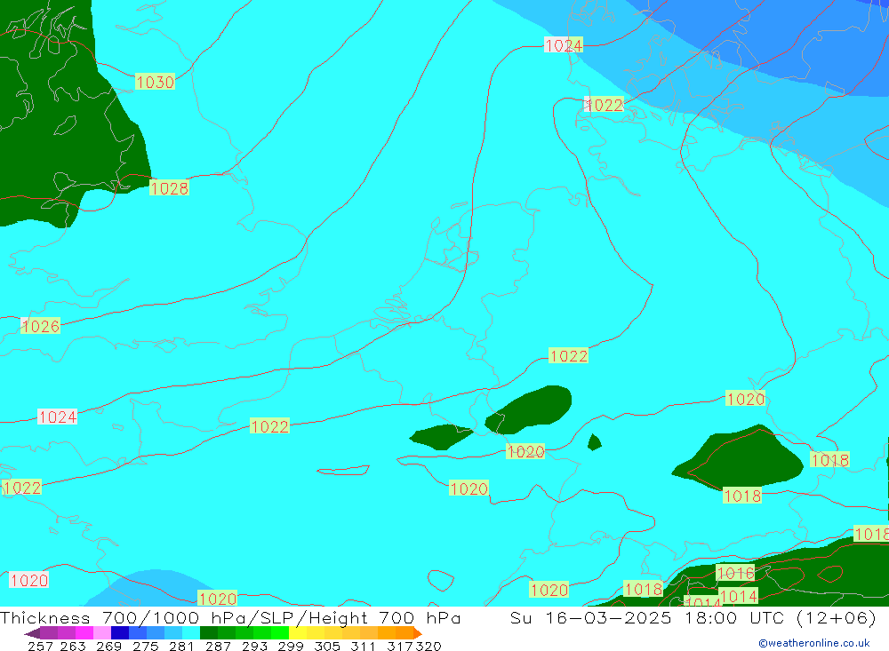Select the 281 legend value
889x651 pixels.
point(181,646)
